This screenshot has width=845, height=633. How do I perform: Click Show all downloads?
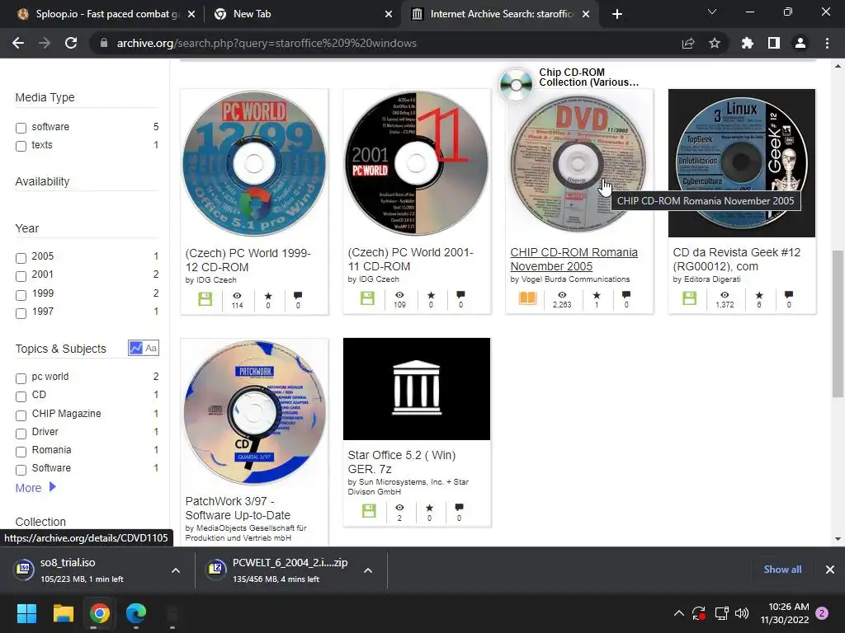tap(782, 570)
